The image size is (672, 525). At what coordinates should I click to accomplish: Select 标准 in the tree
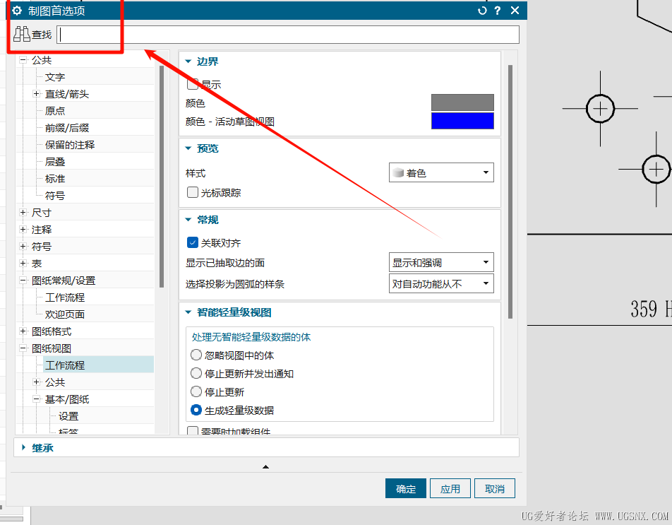(x=55, y=179)
